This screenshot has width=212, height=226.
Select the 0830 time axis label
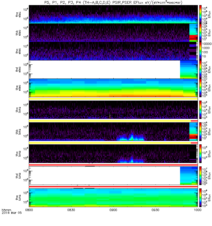pyautogui.click(x=71, y=210)
